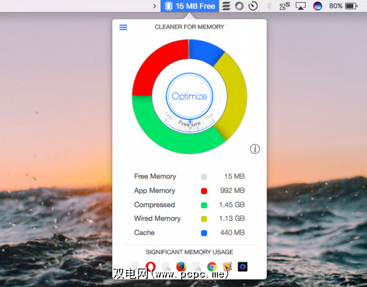Screen dimensions: 367x287
Task: Click the Opera icon in memory usage
Action: (x=151, y=266)
